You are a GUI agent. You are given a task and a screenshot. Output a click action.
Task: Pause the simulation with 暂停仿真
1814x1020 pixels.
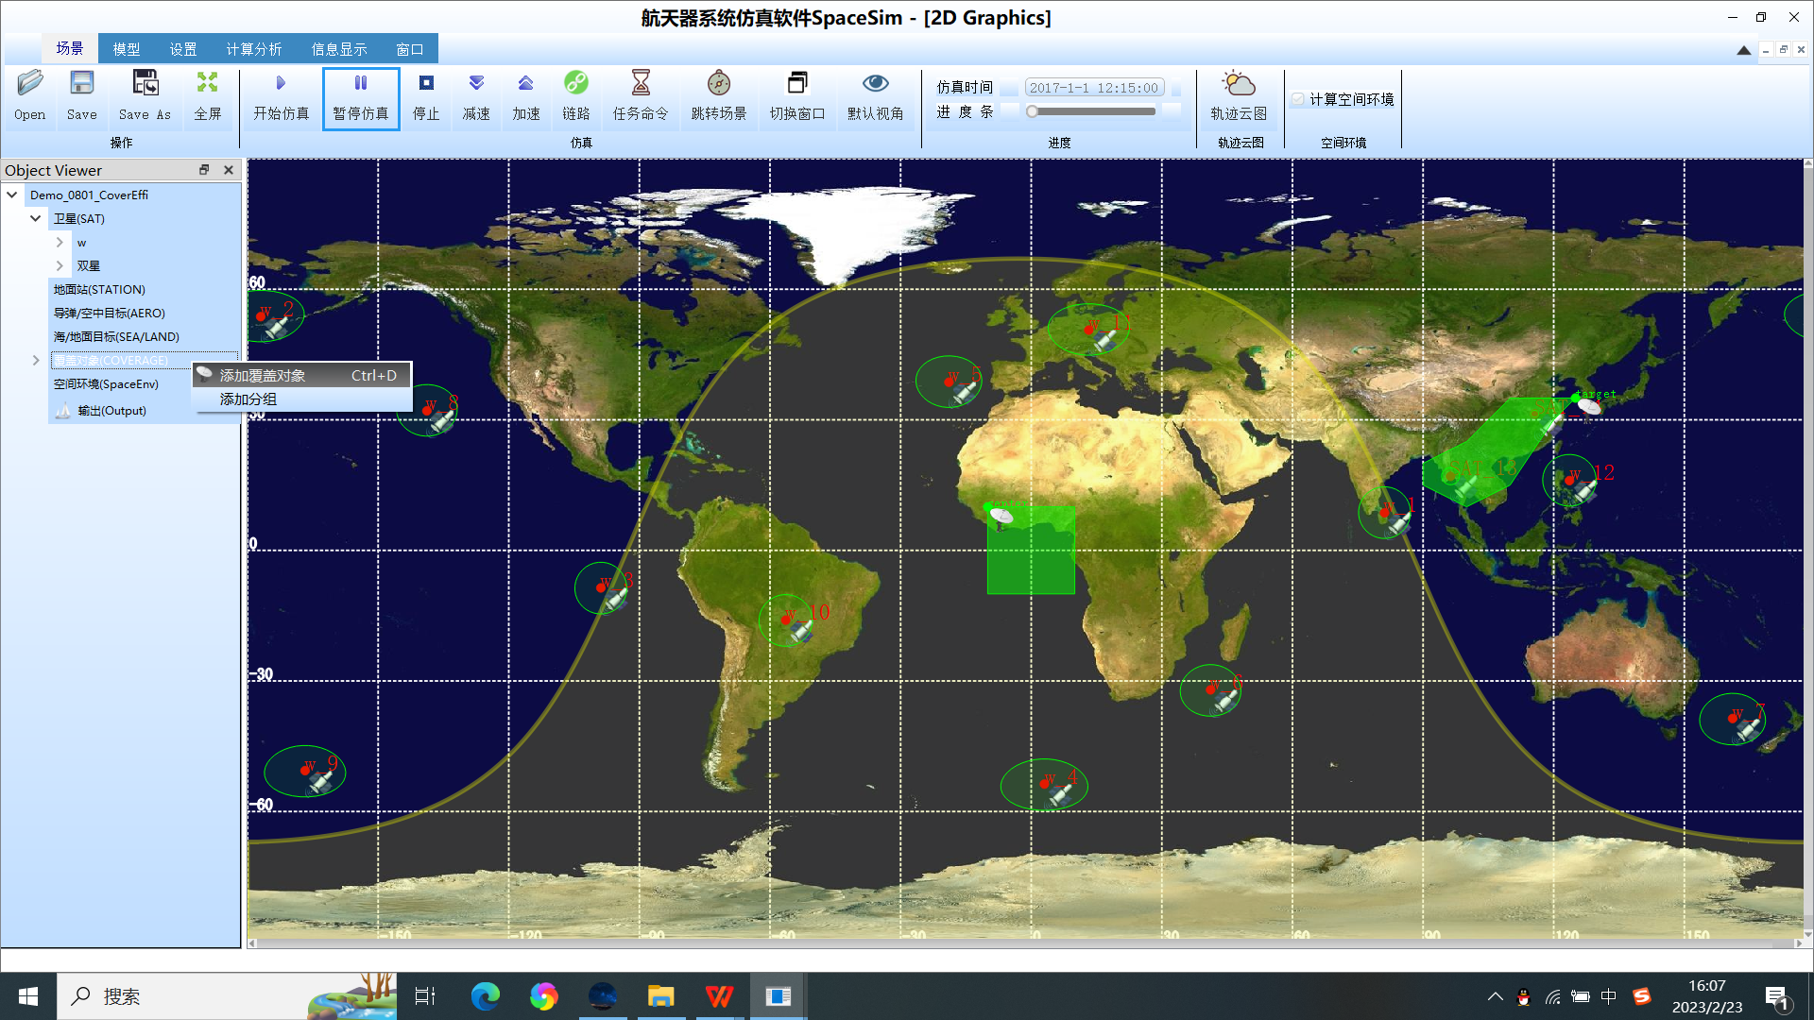click(x=361, y=98)
